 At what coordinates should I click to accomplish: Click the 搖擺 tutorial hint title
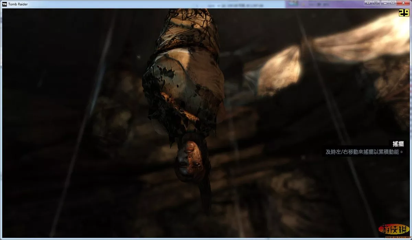[398, 144]
